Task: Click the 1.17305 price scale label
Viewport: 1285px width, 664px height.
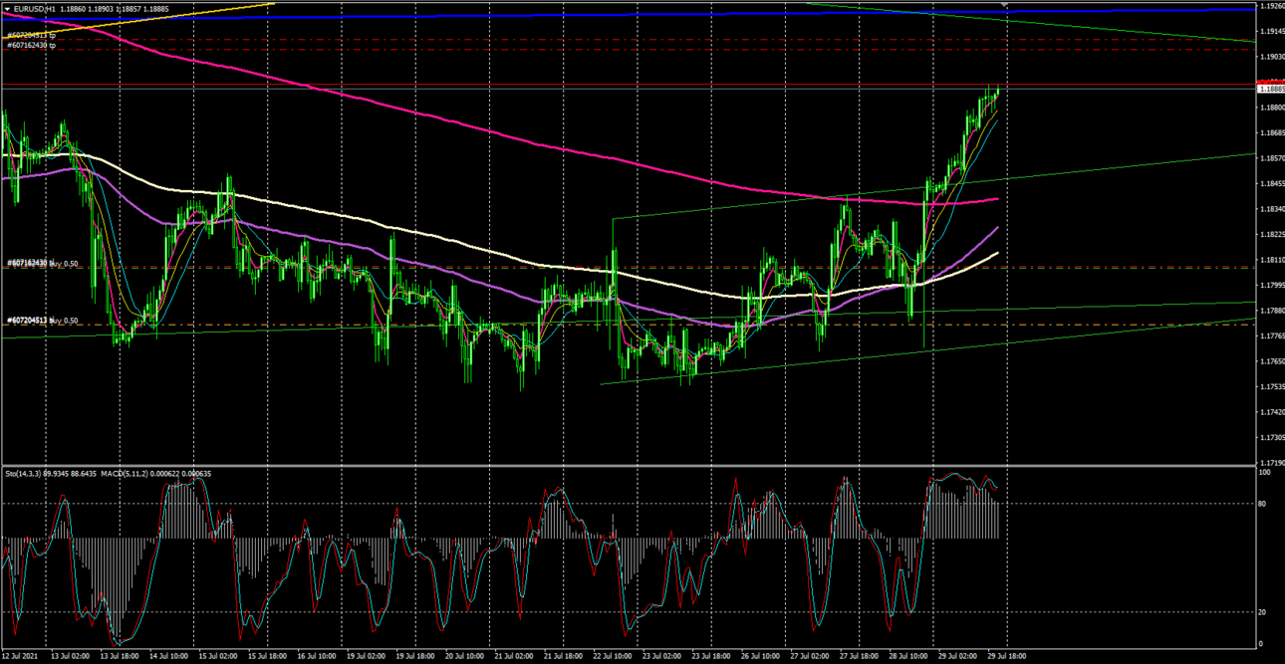Action: [x=1271, y=437]
